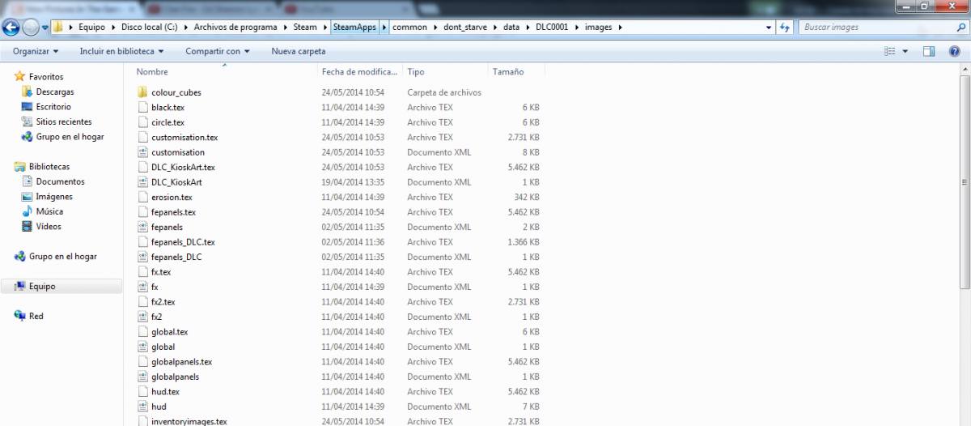Select the fepanels.tex file name
This screenshot has height=426, width=971.
174,212
